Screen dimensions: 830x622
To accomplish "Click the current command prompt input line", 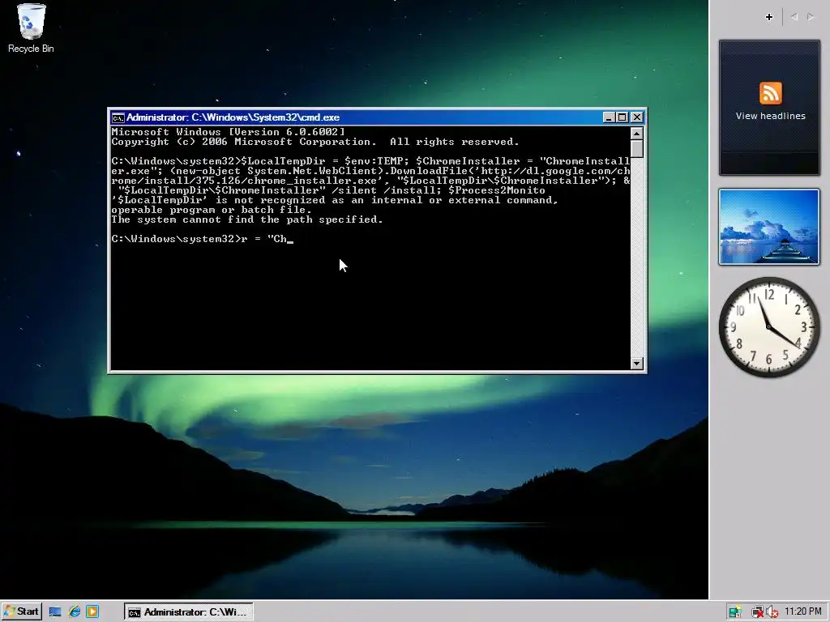I will tap(202, 239).
